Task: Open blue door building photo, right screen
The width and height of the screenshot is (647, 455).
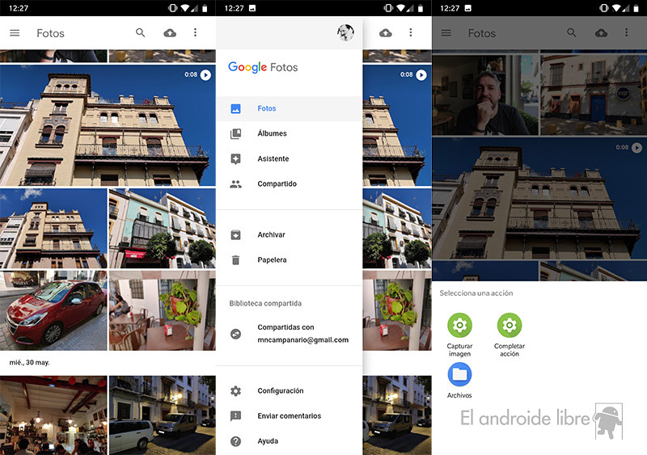Action: (x=594, y=95)
